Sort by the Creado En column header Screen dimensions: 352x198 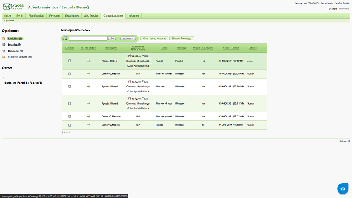(x=231, y=48)
